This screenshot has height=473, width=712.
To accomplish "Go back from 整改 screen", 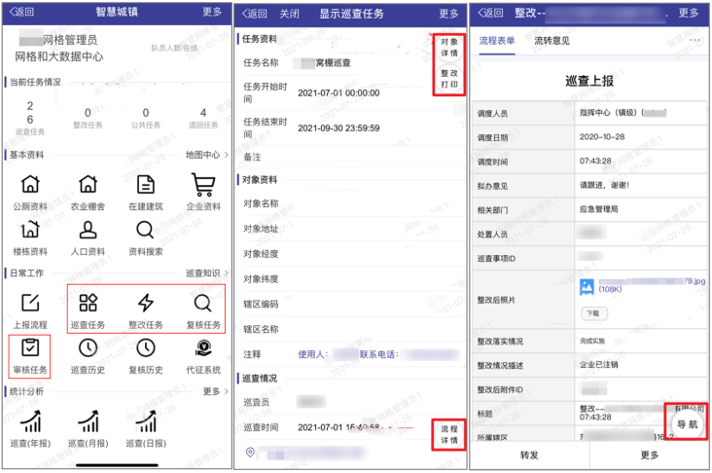I will [x=490, y=13].
